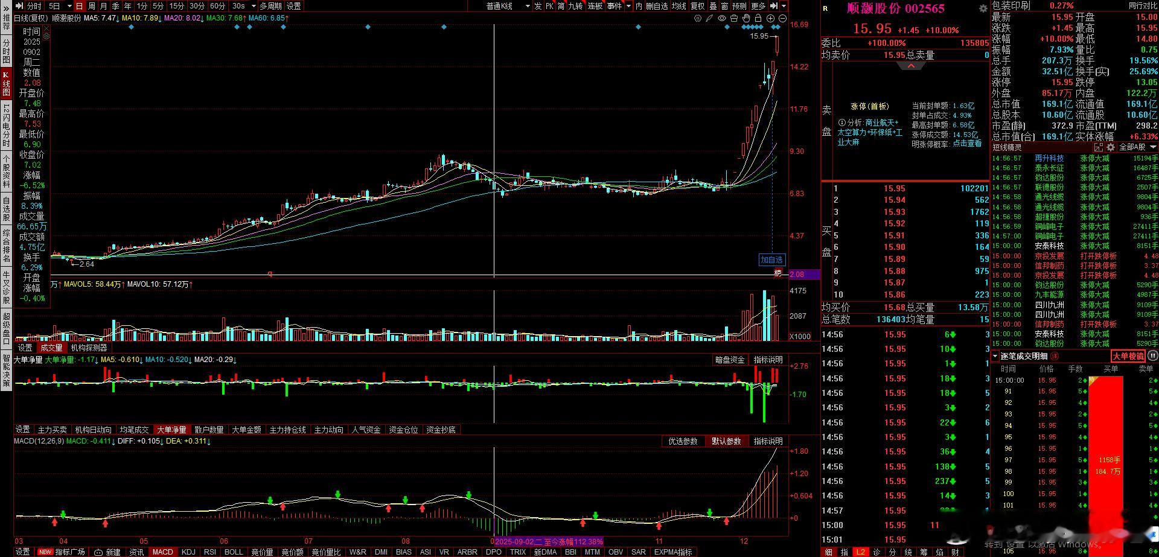The height and width of the screenshot is (557, 1159).
Task: Zoom in the K-line chart with plus icon
Action: (771, 18)
